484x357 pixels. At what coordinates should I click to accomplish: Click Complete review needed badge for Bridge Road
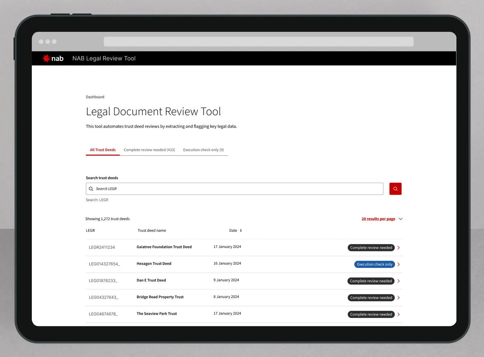371,298
